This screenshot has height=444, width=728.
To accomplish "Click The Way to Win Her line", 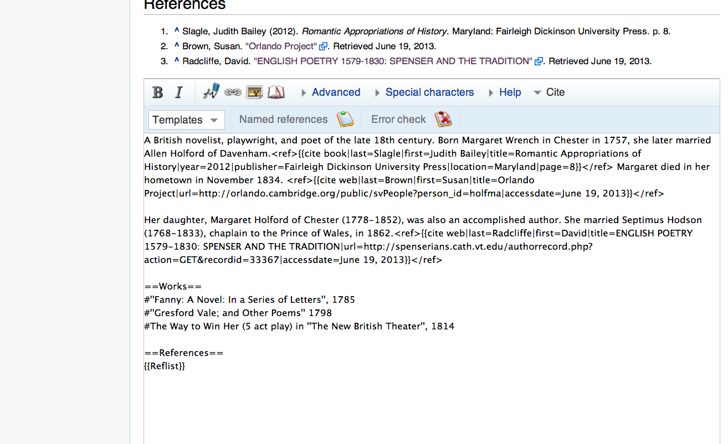I will (x=299, y=327).
